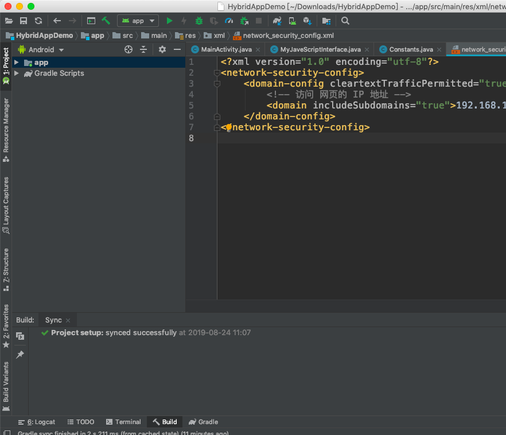Debug app with green bug icon
Viewport: 506px width, 435px height.
pyautogui.click(x=198, y=21)
